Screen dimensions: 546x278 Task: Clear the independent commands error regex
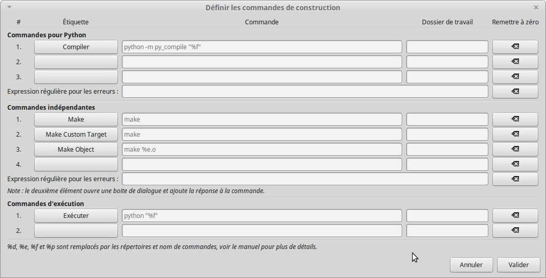(x=515, y=179)
